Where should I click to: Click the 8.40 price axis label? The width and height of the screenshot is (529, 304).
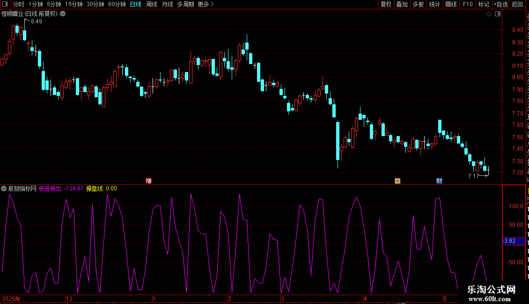517,30
